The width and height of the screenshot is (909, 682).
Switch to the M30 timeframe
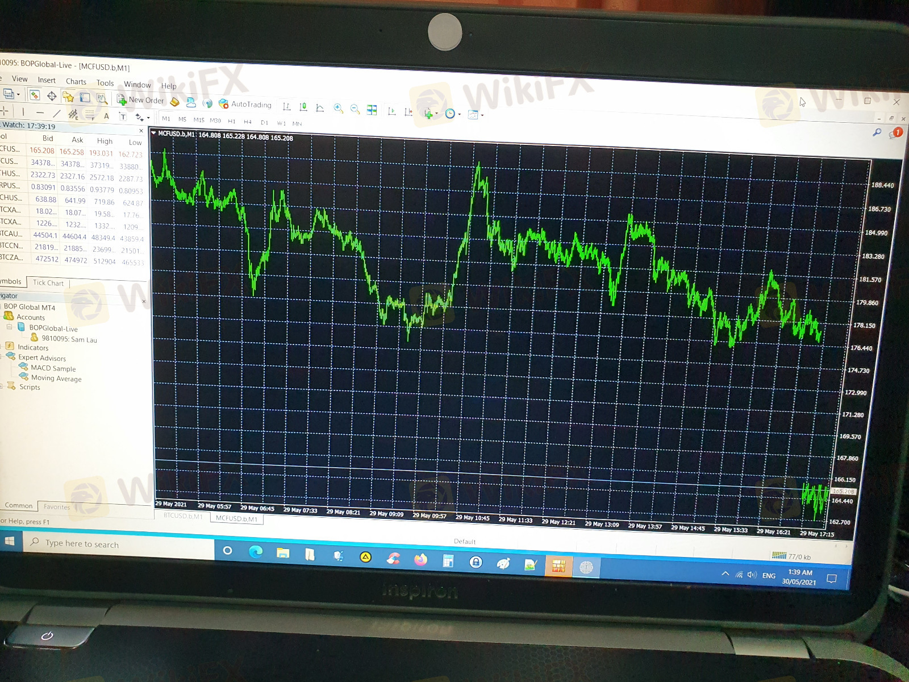coord(215,120)
